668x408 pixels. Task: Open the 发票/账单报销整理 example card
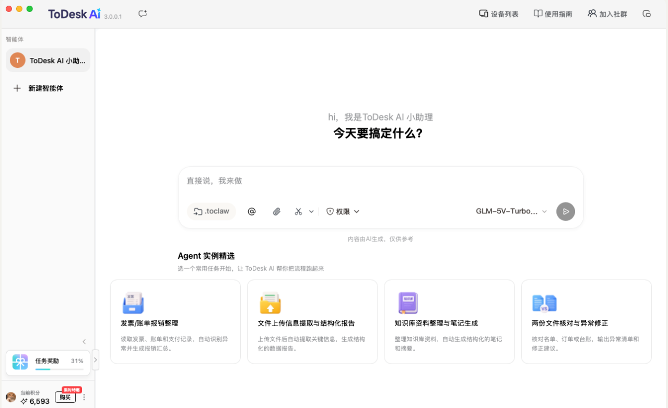coord(175,321)
